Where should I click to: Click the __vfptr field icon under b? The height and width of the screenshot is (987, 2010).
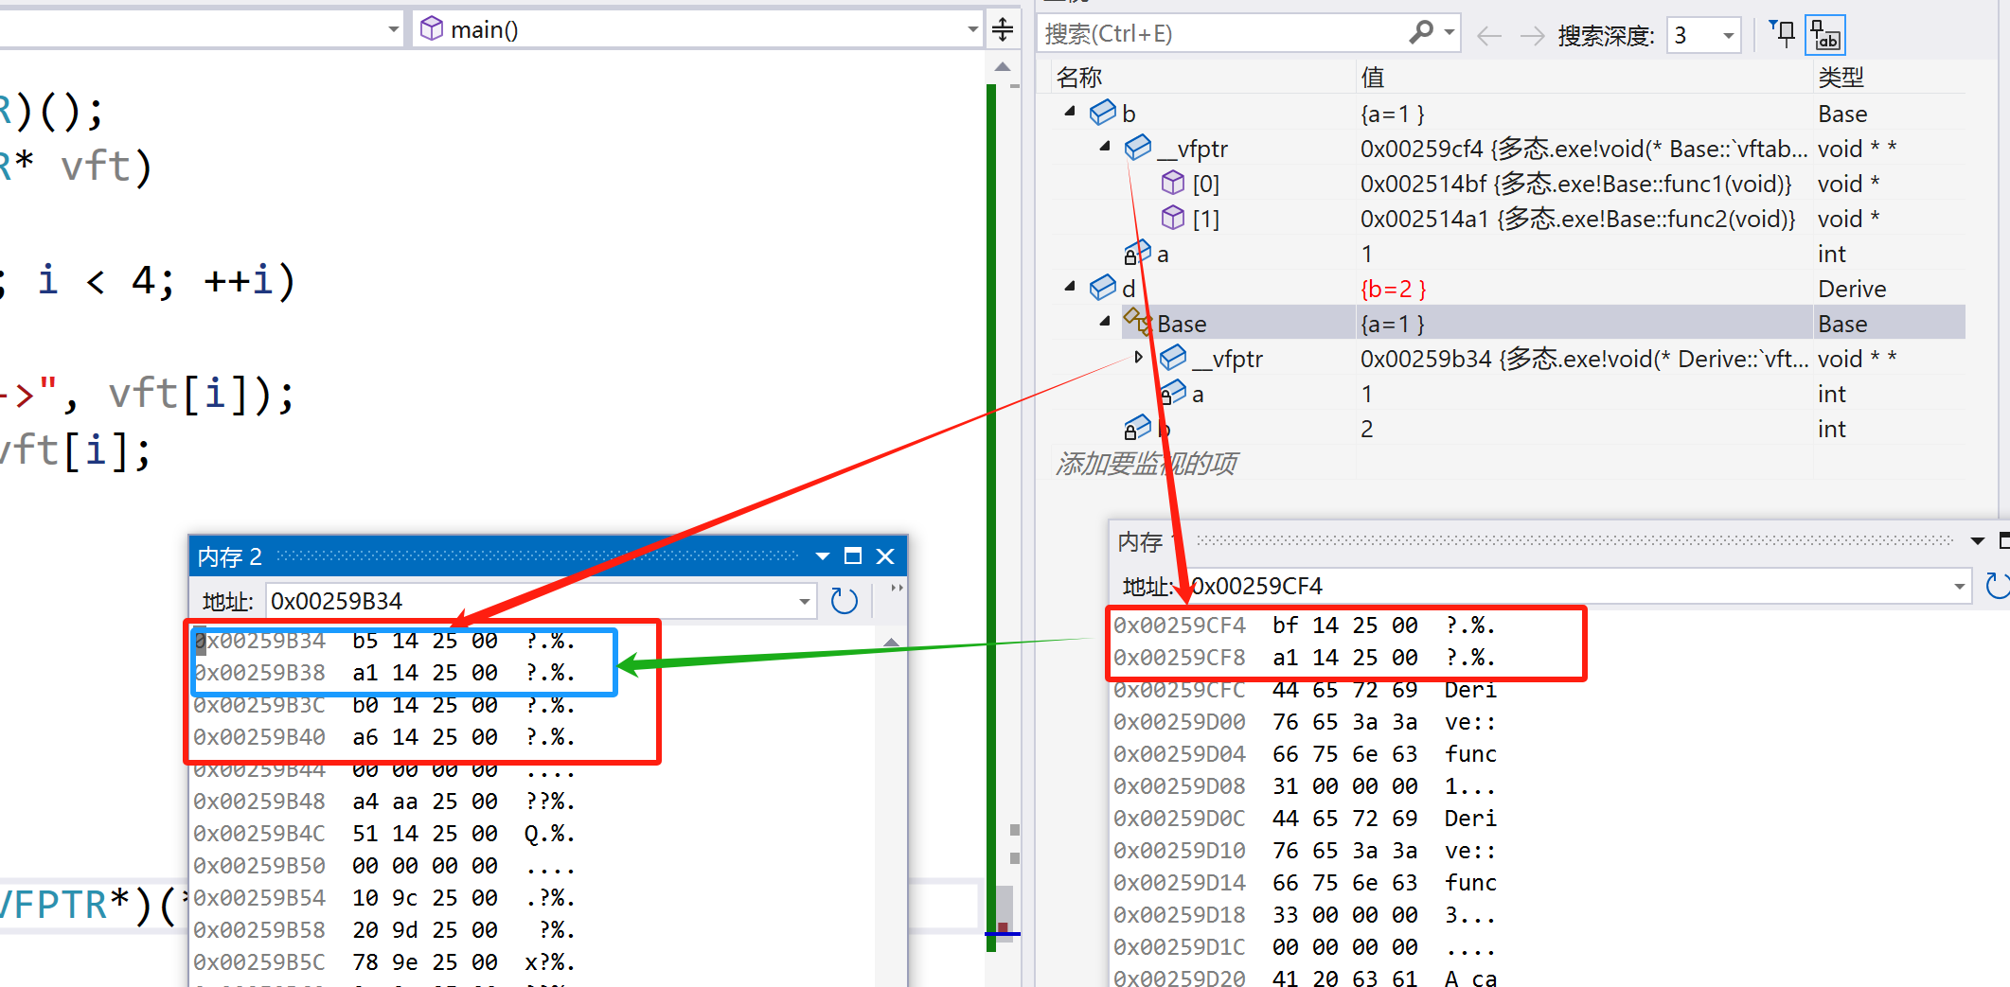tap(1138, 148)
